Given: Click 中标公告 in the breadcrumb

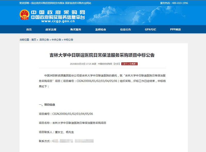Looking at the screenshot, I should pyautogui.click(x=68, y=40).
